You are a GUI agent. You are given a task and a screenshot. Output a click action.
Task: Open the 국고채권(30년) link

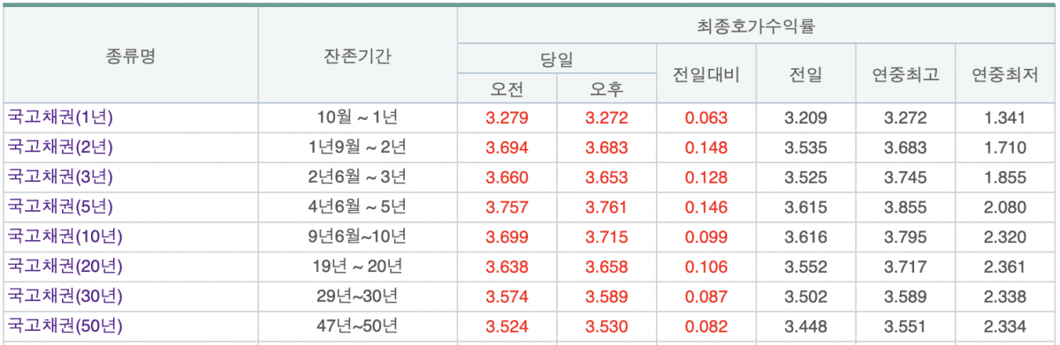click(65, 296)
